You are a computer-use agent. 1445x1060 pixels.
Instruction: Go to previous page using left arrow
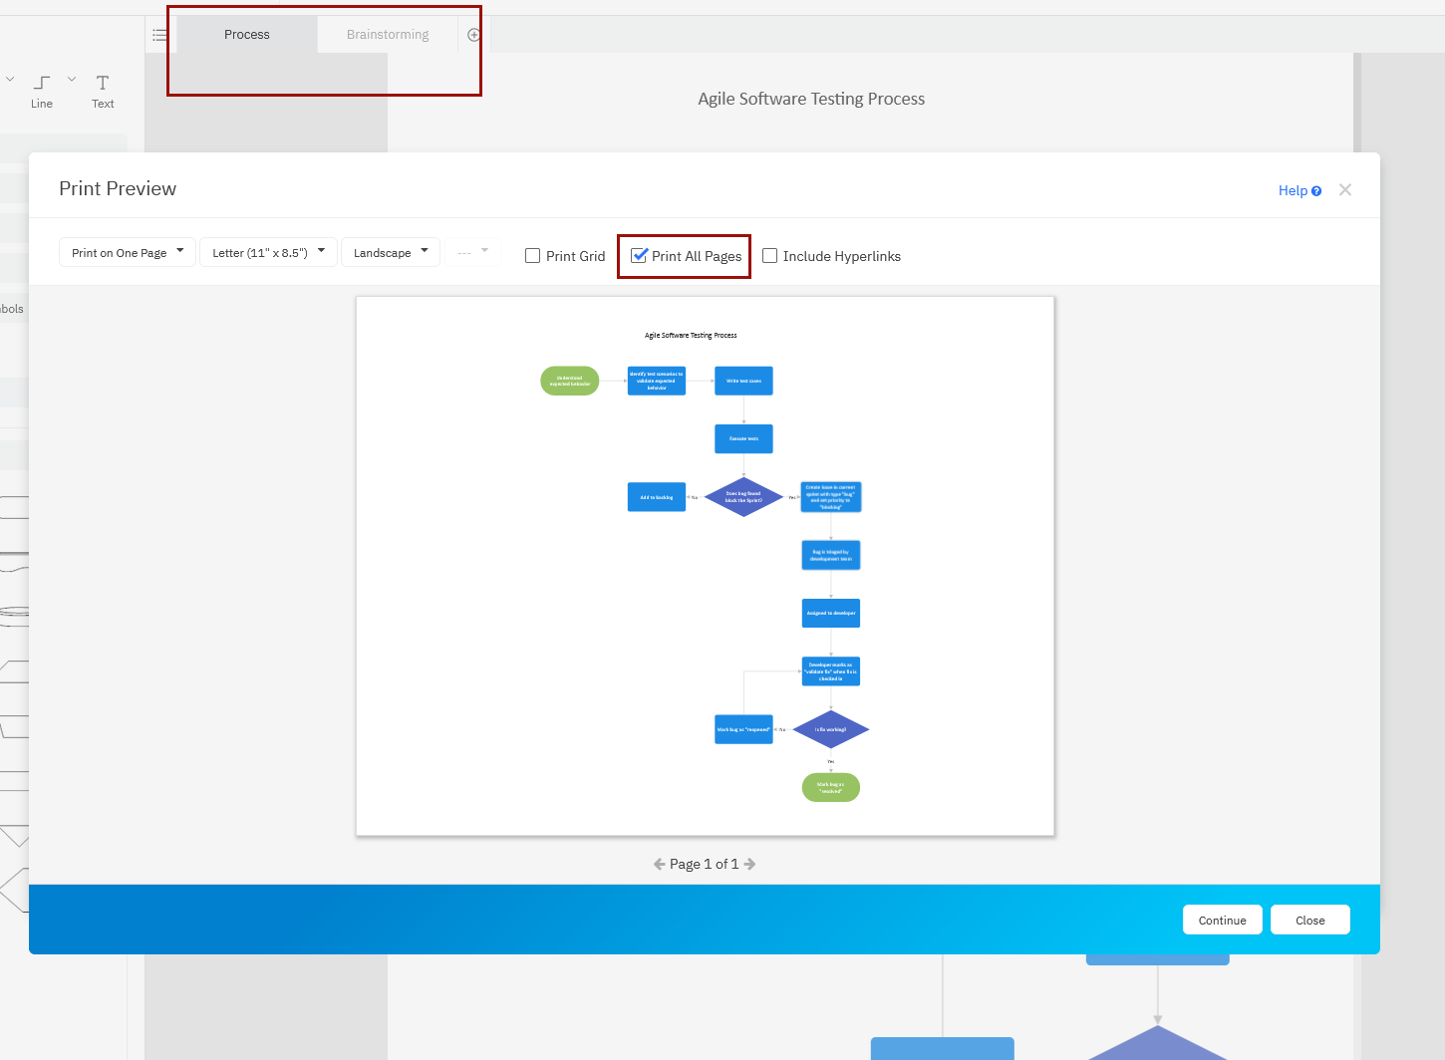coord(659,864)
